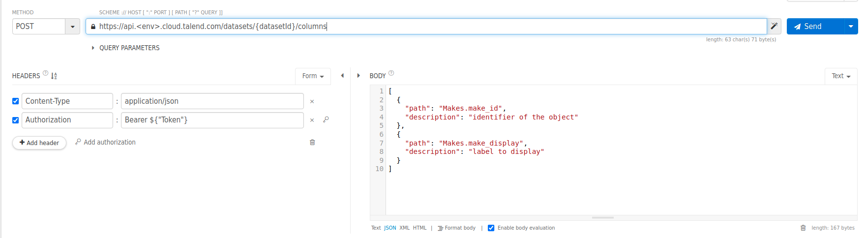Select Text body format tab
This screenshot has width=866, height=238.
pos(376,228)
